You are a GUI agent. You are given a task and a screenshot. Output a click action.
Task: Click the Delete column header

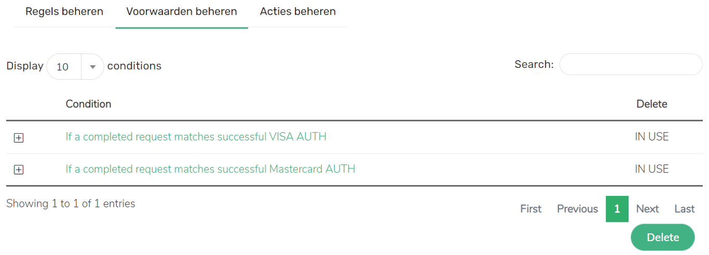651,104
